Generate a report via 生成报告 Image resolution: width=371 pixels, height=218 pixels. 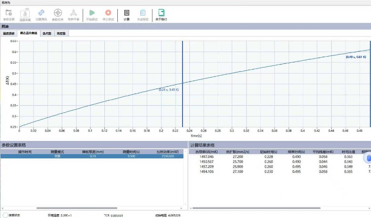pos(143,15)
